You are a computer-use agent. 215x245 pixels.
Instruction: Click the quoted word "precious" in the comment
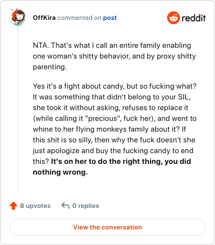tap(103, 118)
